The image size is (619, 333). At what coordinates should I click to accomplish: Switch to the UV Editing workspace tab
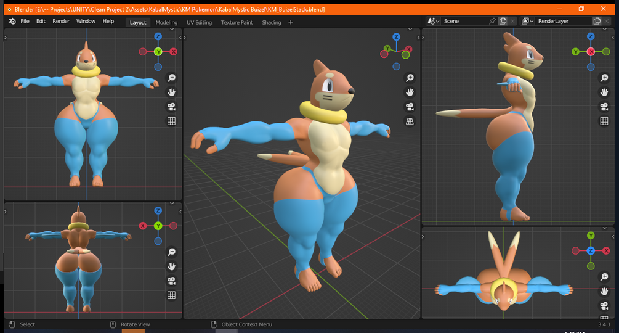coord(199,23)
